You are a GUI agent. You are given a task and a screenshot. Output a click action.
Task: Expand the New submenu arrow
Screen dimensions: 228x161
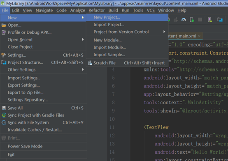(83, 18)
